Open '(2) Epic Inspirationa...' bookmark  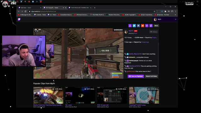pos(146,15)
